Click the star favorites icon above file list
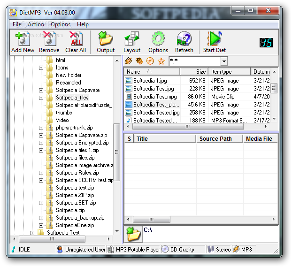The width and height of the screenshot is (292, 267). 161,61
